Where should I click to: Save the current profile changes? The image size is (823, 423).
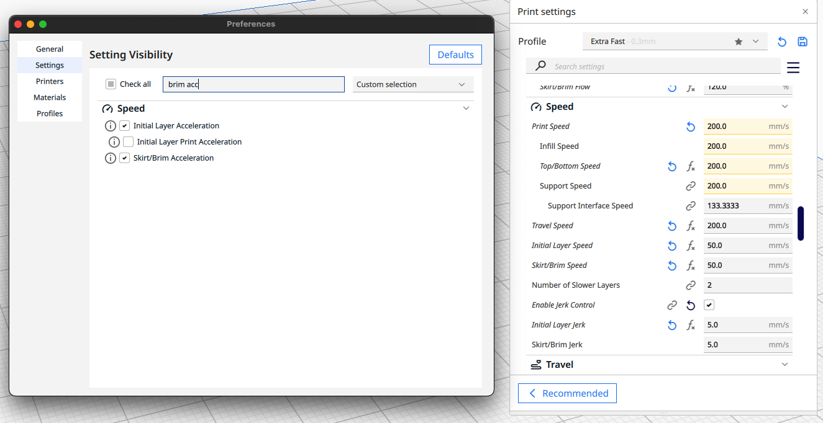[803, 41]
